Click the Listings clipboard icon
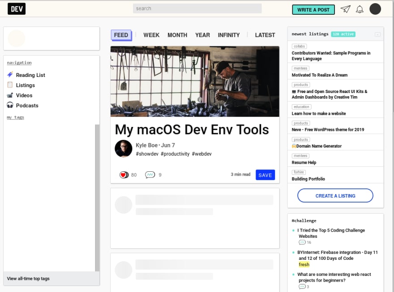The height and width of the screenshot is (292, 394). [10, 85]
